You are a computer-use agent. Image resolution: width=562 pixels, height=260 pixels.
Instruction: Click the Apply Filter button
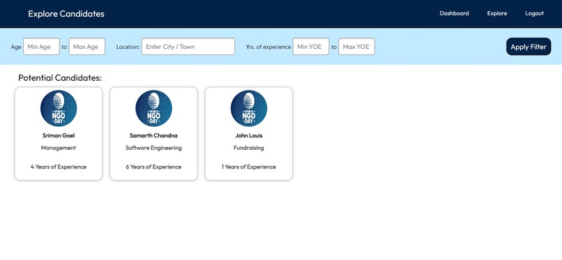coord(529,47)
